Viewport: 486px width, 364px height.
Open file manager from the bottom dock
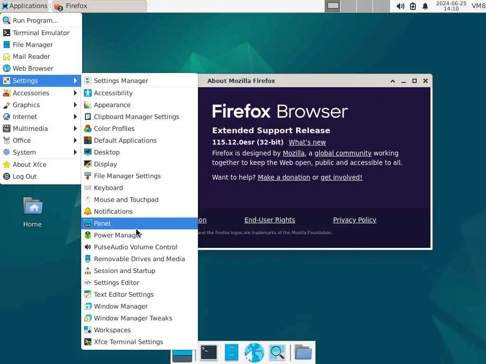[x=231, y=353]
